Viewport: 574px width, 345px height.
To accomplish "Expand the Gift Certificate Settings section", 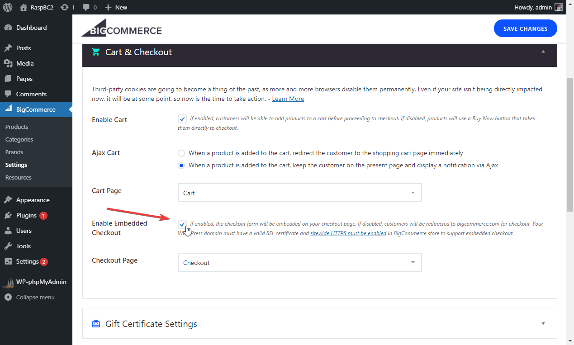I will point(543,323).
